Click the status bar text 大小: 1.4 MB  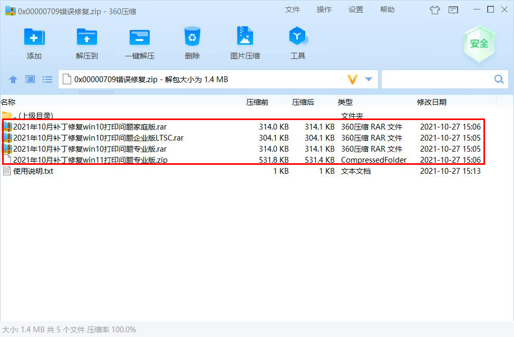23,330
